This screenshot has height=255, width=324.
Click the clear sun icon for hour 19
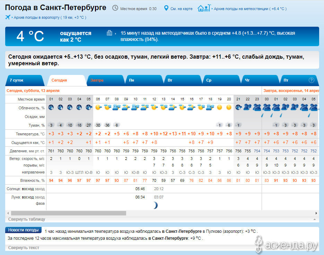[219, 107]
